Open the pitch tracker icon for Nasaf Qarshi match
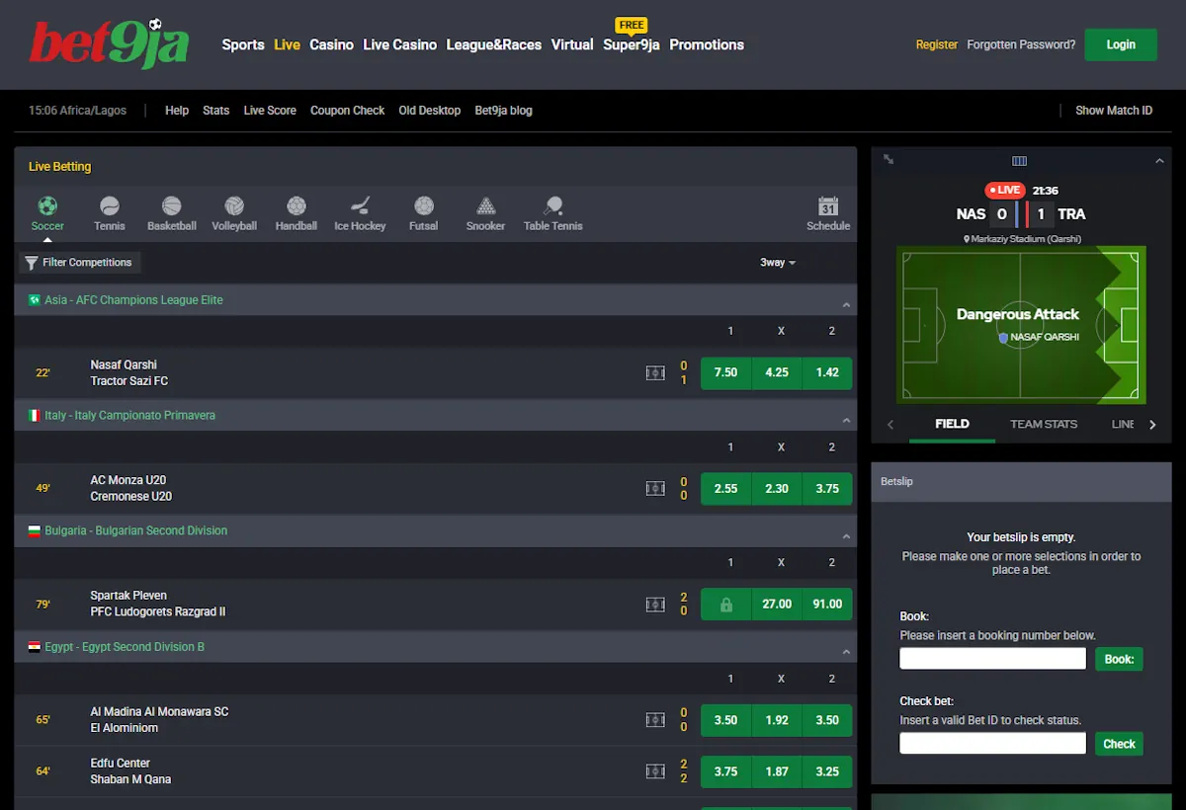This screenshot has height=810, width=1186. [655, 372]
